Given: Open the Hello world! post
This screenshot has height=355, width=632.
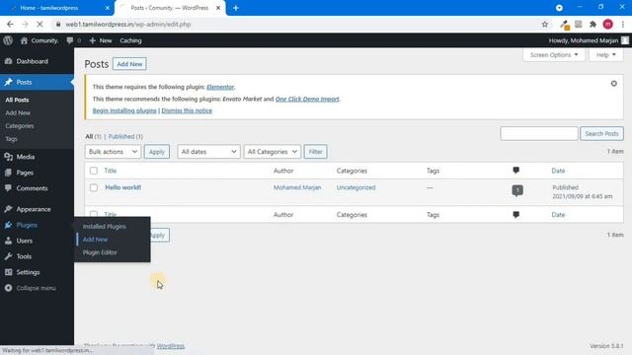Looking at the screenshot, I should (122, 187).
